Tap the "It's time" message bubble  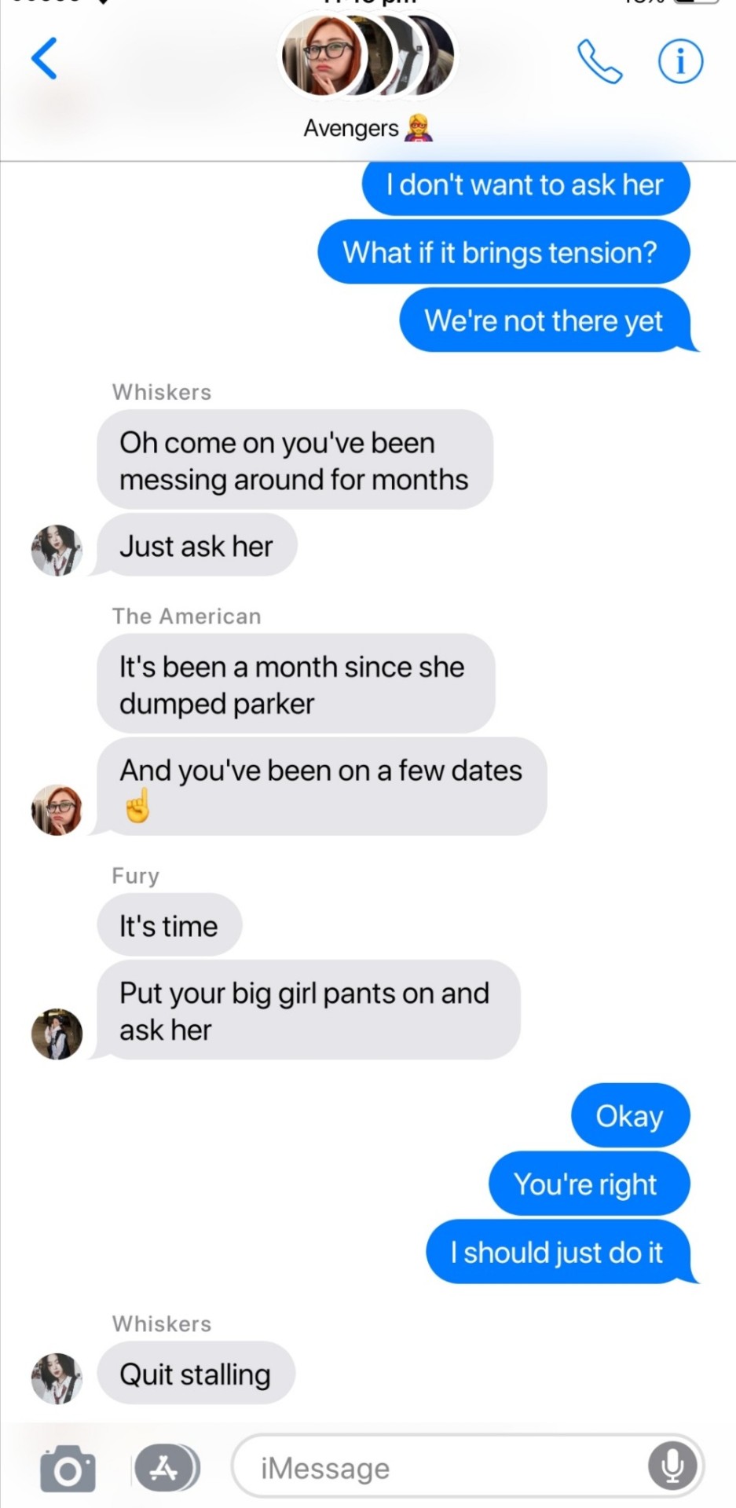tap(169, 925)
